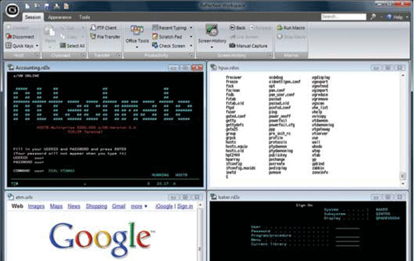Image resolution: width=417 pixels, height=261 pixels.
Task: Click the search magnifier icon beside Search box
Action: (373, 17)
